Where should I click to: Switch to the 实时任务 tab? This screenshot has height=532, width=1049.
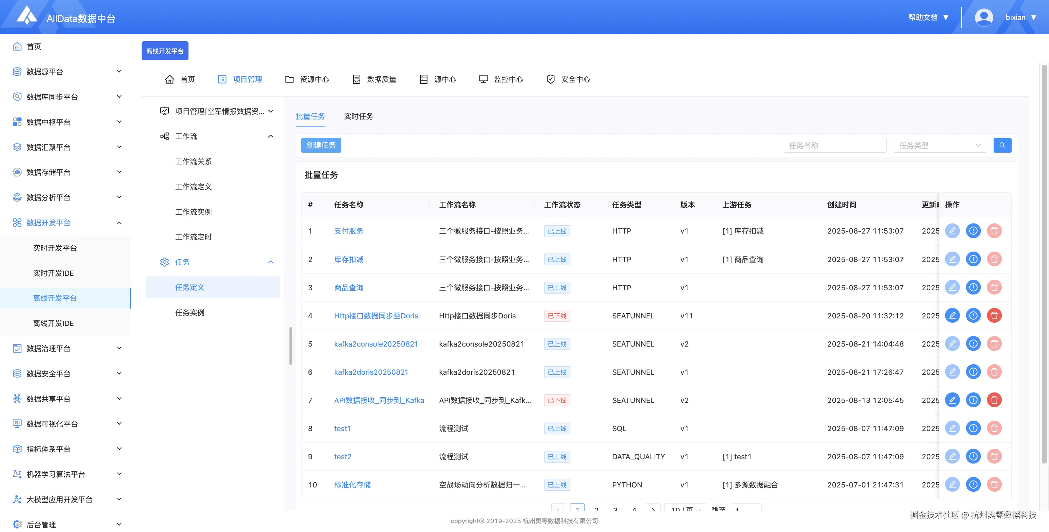coord(358,116)
